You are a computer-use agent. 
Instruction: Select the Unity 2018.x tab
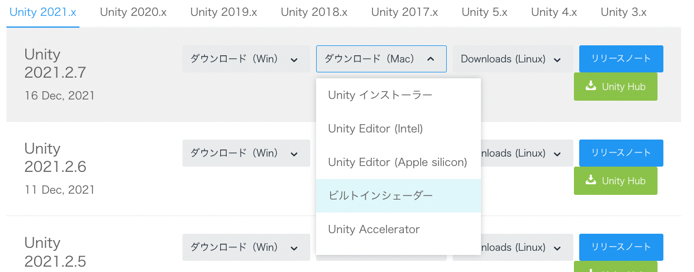pos(314,12)
